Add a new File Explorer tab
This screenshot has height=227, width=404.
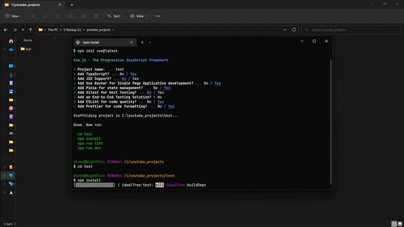coord(72,4)
